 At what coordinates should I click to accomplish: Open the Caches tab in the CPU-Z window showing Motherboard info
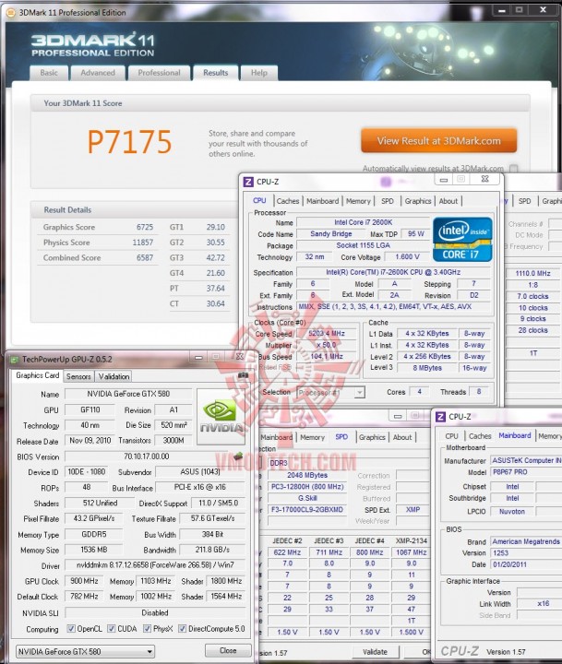[480, 436]
